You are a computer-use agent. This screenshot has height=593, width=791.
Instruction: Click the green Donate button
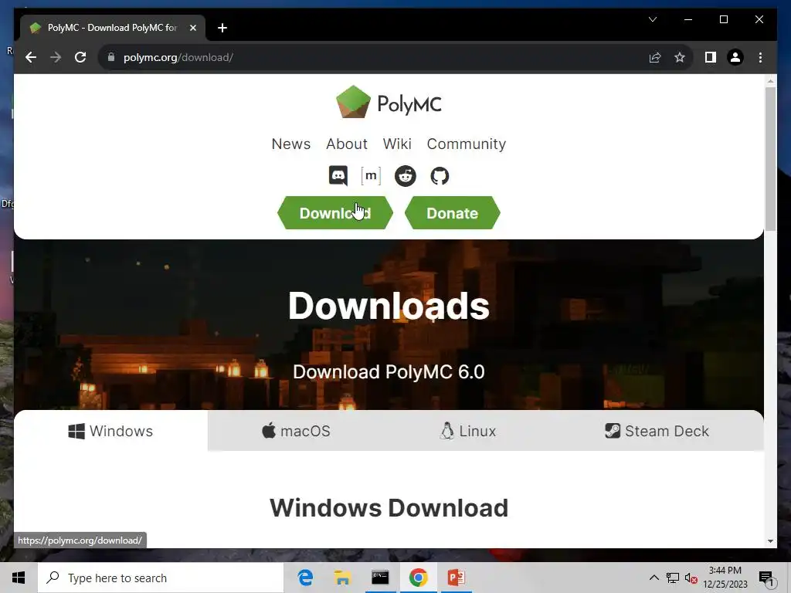click(452, 213)
